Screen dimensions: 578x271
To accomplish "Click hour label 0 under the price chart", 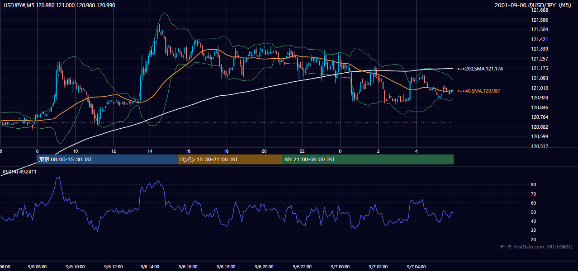I will pos(340,151).
